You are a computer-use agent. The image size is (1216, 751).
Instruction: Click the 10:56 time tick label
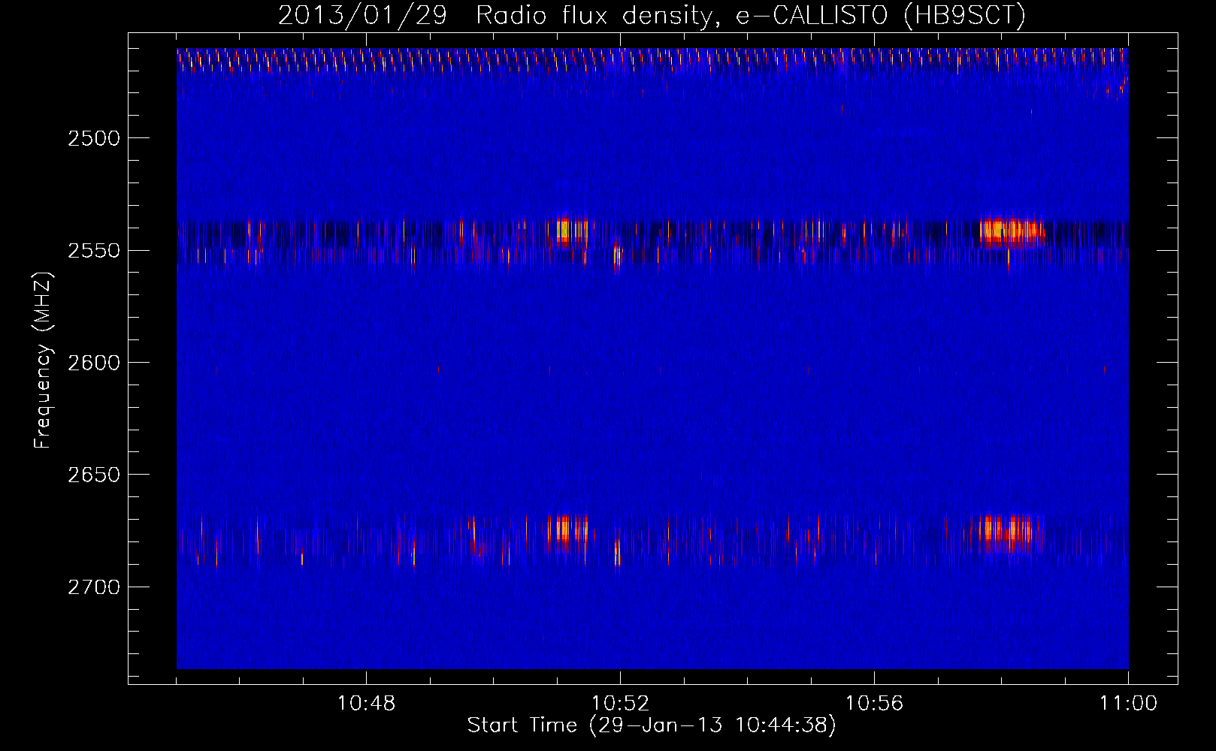point(874,704)
